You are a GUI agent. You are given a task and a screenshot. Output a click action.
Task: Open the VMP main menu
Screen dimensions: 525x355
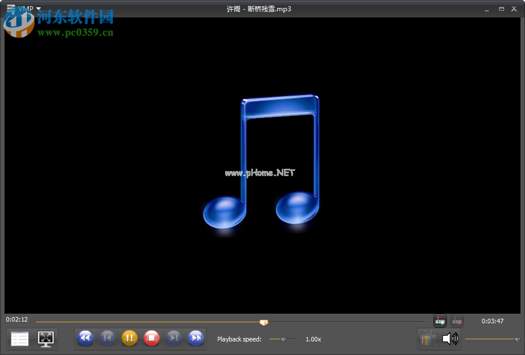pos(11,8)
